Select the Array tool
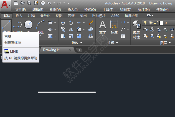 (79, 36)
